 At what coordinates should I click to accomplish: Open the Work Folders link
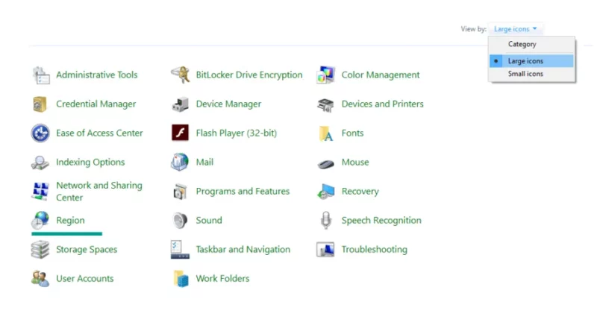pos(222,279)
